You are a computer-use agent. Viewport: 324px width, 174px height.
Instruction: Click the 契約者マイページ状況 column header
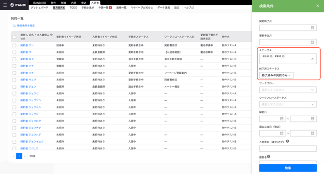point(69,37)
